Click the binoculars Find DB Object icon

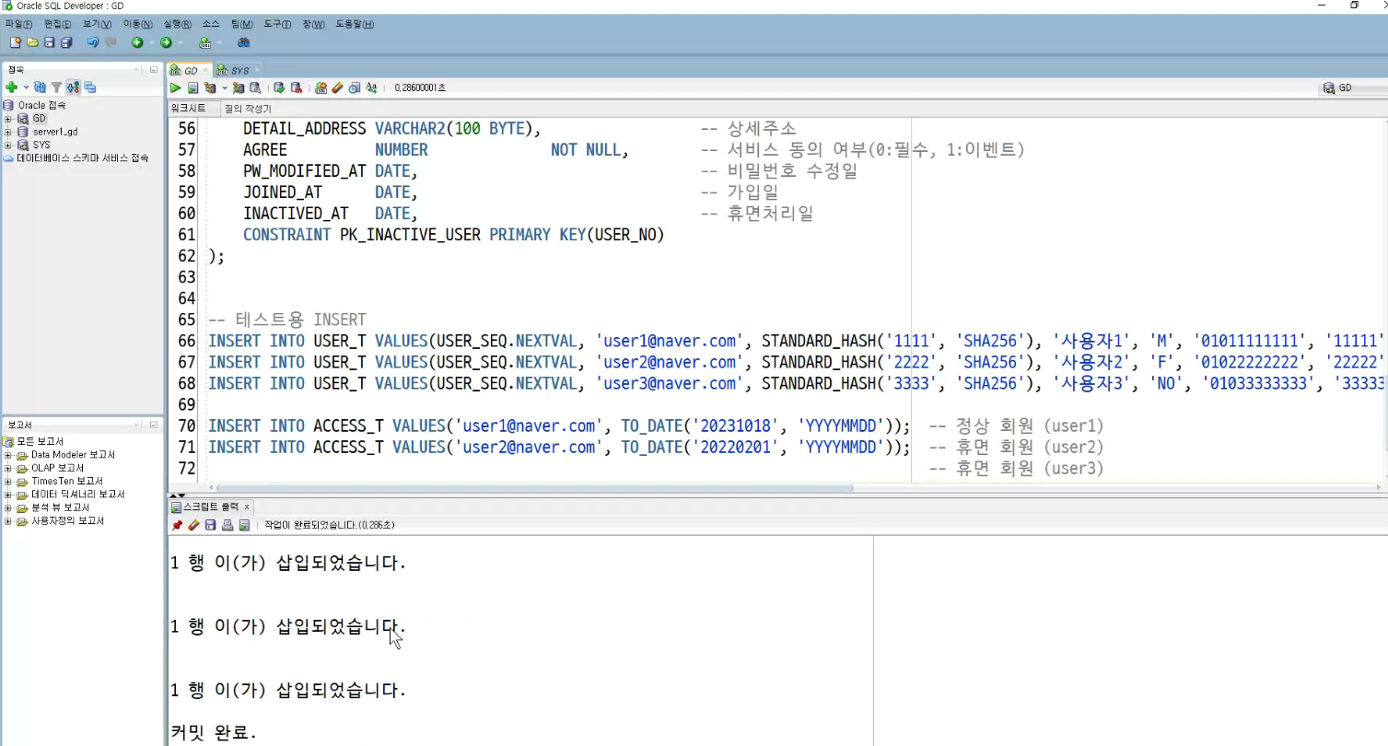point(243,42)
